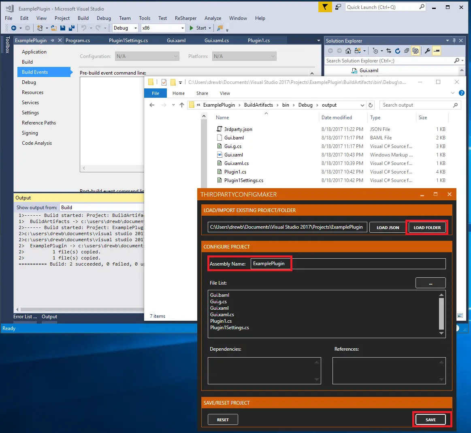Click the LOAD JSON button
Image resolution: width=471 pixels, height=433 pixels.
click(388, 227)
